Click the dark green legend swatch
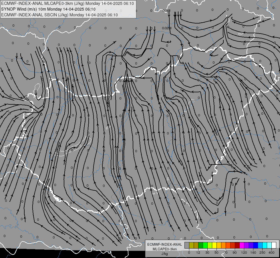This screenshot has height=258, width=280. tap(200, 245)
